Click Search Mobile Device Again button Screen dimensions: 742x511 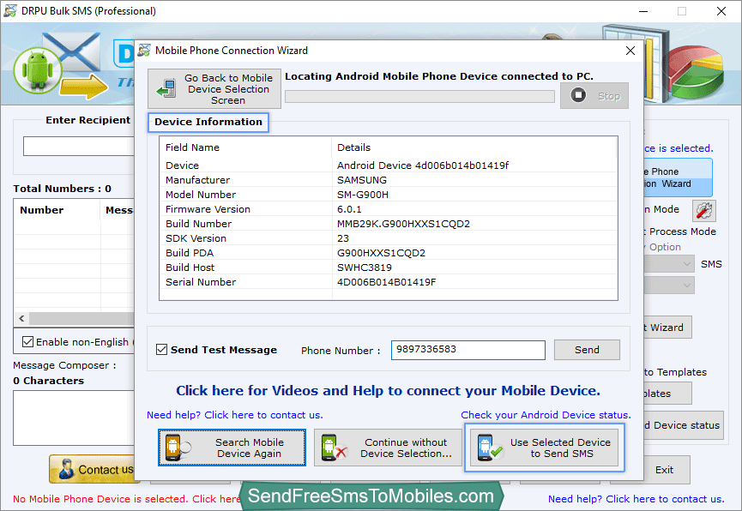point(232,448)
